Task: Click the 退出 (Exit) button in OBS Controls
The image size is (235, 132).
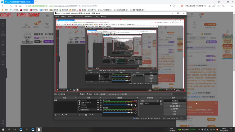Action: (x=175, y=114)
